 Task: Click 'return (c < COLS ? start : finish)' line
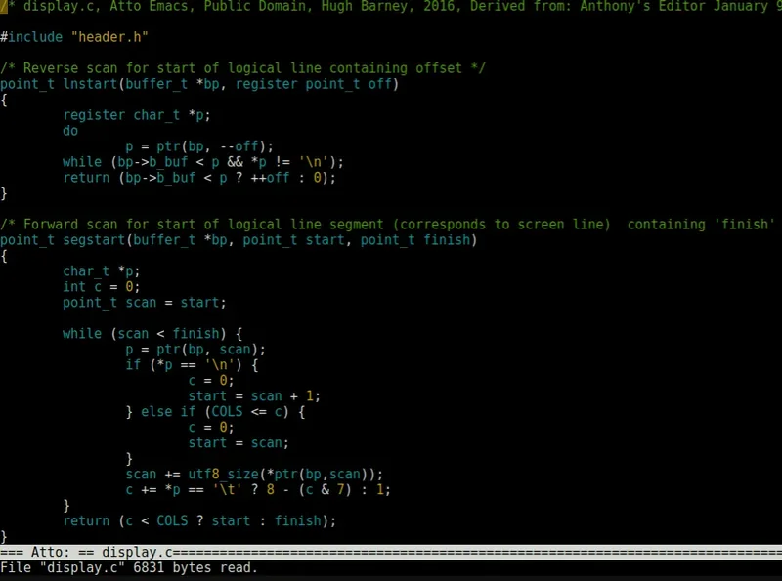[199, 520]
